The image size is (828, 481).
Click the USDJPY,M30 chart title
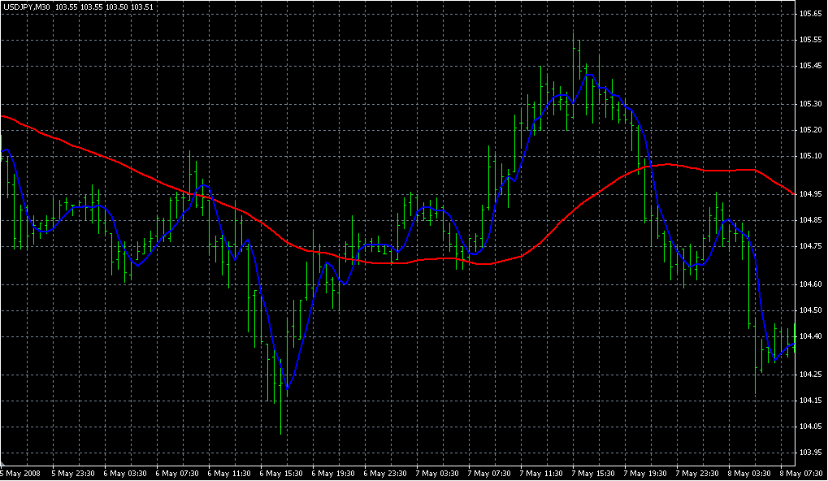pyautogui.click(x=26, y=7)
